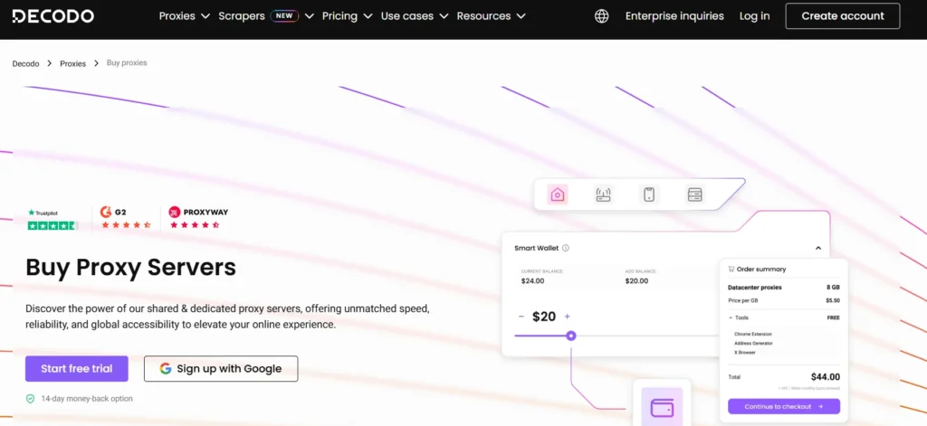Image resolution: width=927 pixels, height=426 pixels.
Task: Click the G2 rating badge
Action: coord(125,218)
